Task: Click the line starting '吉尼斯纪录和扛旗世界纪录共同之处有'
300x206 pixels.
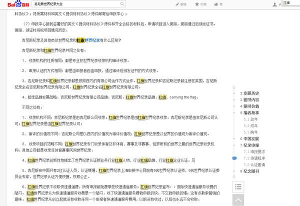Action: pos(54,50)
